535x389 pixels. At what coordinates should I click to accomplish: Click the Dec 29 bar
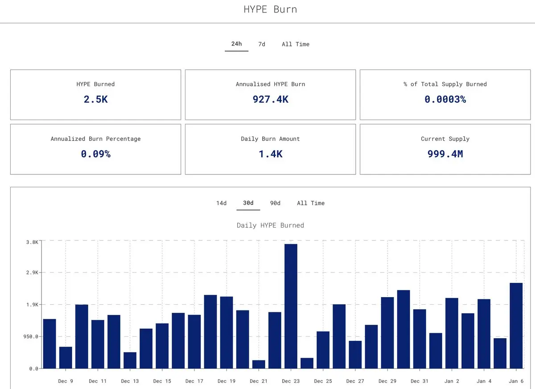point(387,333)
